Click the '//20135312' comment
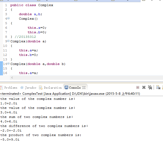The height and width of the screenshot is (148, 163). (x=25, y=37)
